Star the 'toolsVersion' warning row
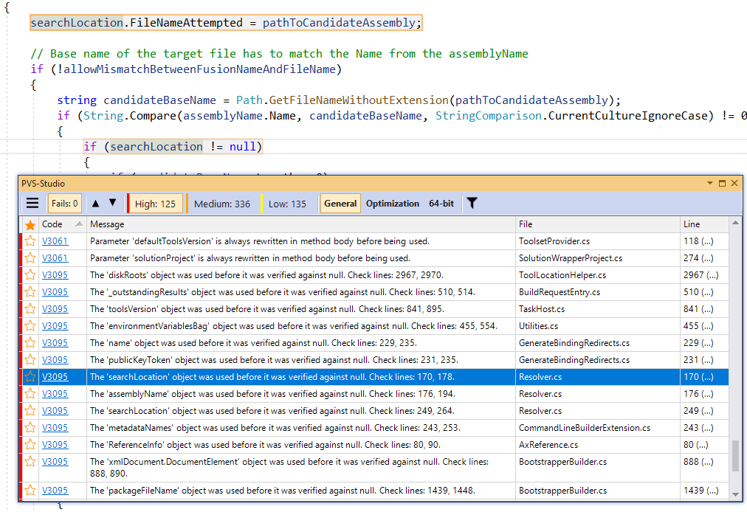Viewport: 747px width, 512px height. 30,308
